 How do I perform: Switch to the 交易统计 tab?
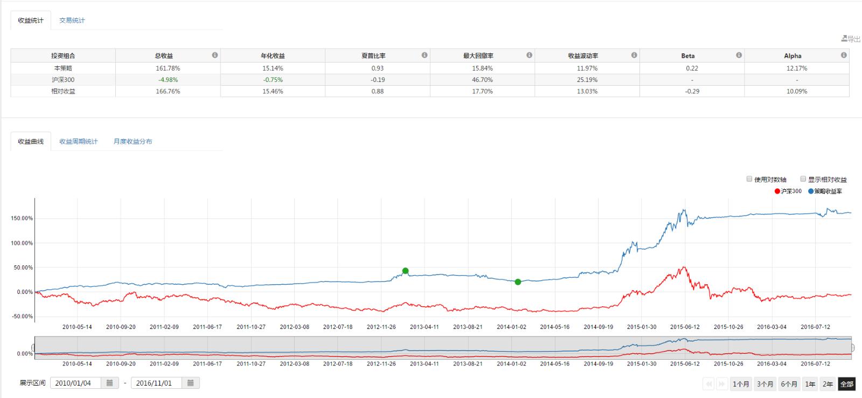72,20
